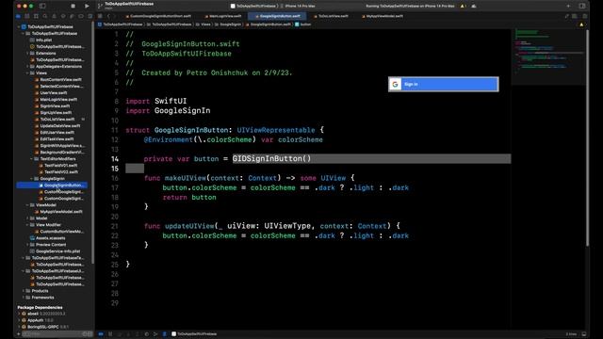Click the Google G logo in preview
The image size is (603, 339).
(395, 84)
